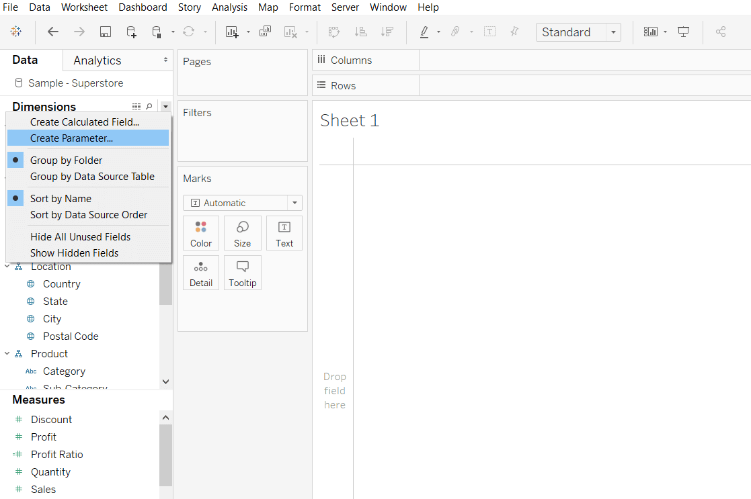Open the Analysis menu
The width and height of the screenshot is (751, 499).
229,7
